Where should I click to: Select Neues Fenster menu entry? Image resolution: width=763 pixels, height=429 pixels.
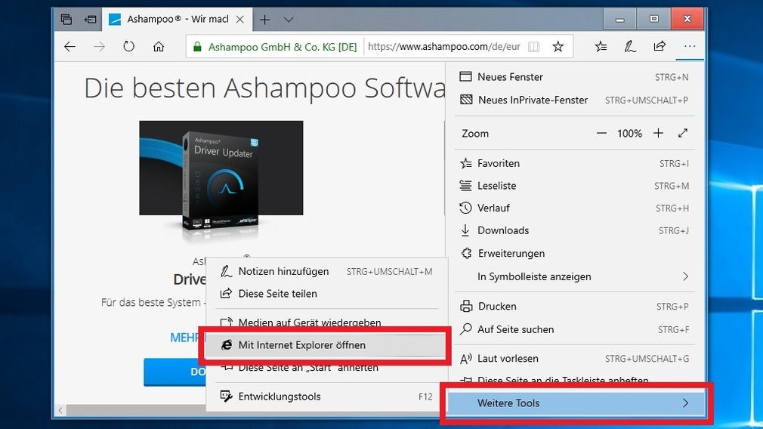point(573,77)
